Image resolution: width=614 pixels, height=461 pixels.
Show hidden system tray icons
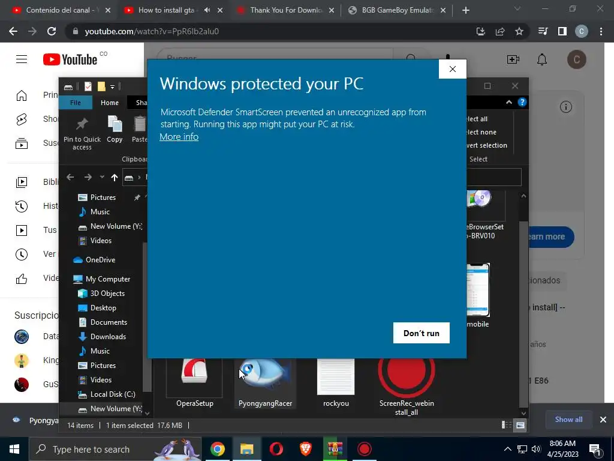(x=507, y=449)
